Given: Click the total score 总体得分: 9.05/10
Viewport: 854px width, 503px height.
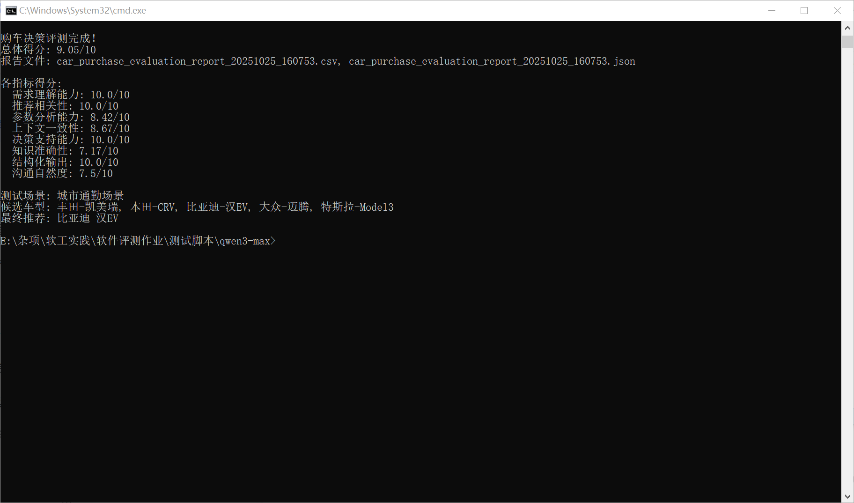Looking at the screenshot, I should [x=48, y=50].
